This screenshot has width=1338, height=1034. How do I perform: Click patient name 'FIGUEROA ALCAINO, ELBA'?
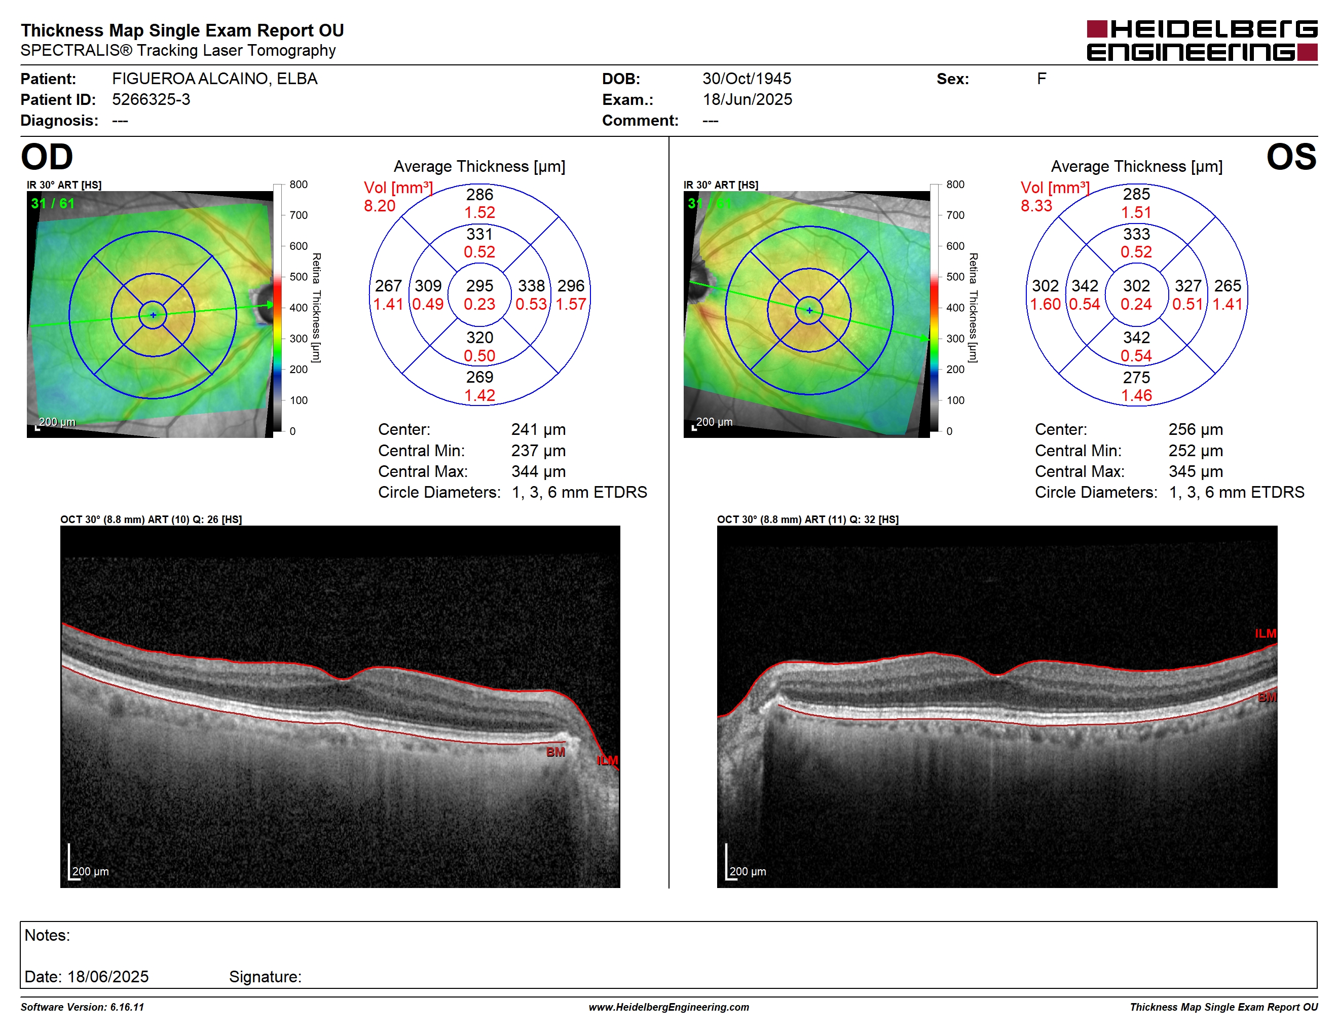point(214,79)
